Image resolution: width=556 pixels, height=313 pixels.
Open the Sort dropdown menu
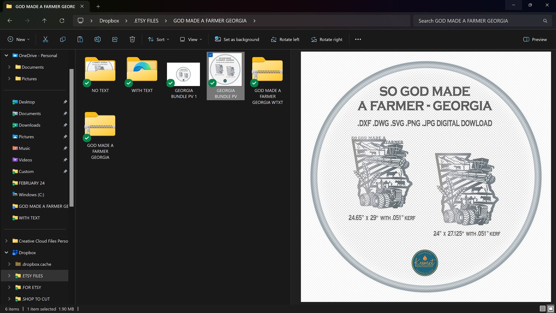click(159, 40)
